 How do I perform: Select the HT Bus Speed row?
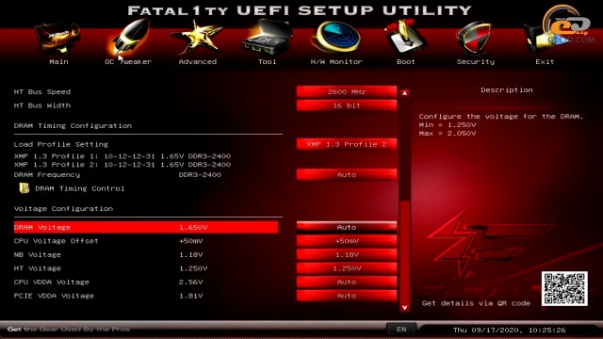(146, 91)
